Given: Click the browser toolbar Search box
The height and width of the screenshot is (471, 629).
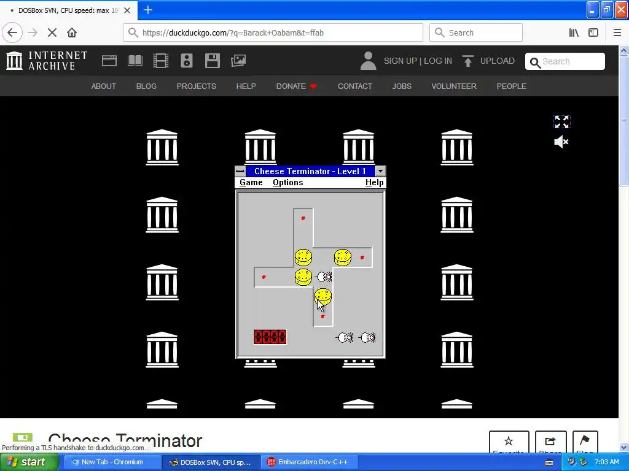Looking at the screenshot, I should pos(476,33).
